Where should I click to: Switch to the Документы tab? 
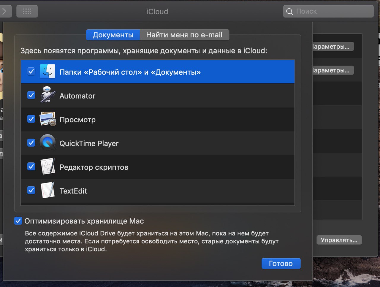coord(113,35)
